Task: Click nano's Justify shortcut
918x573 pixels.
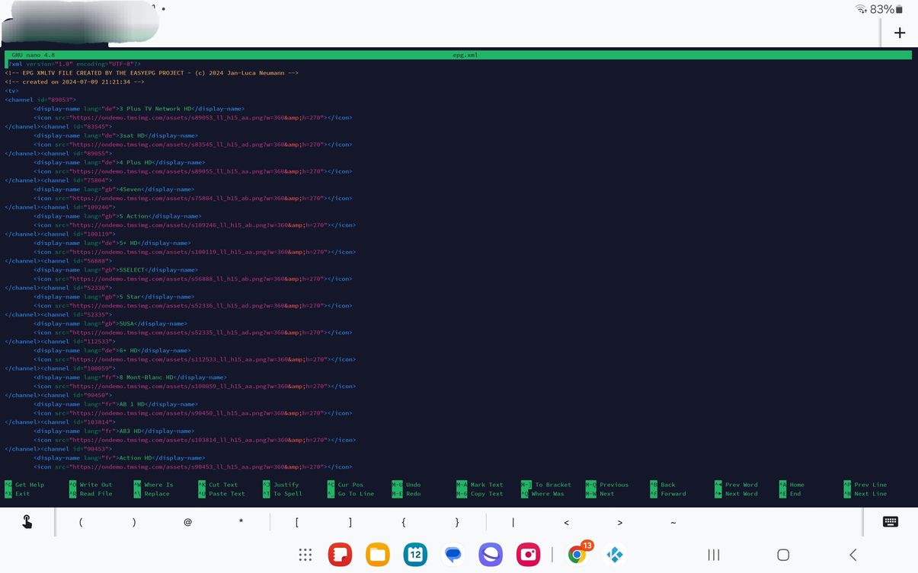Action: [281, 485]
